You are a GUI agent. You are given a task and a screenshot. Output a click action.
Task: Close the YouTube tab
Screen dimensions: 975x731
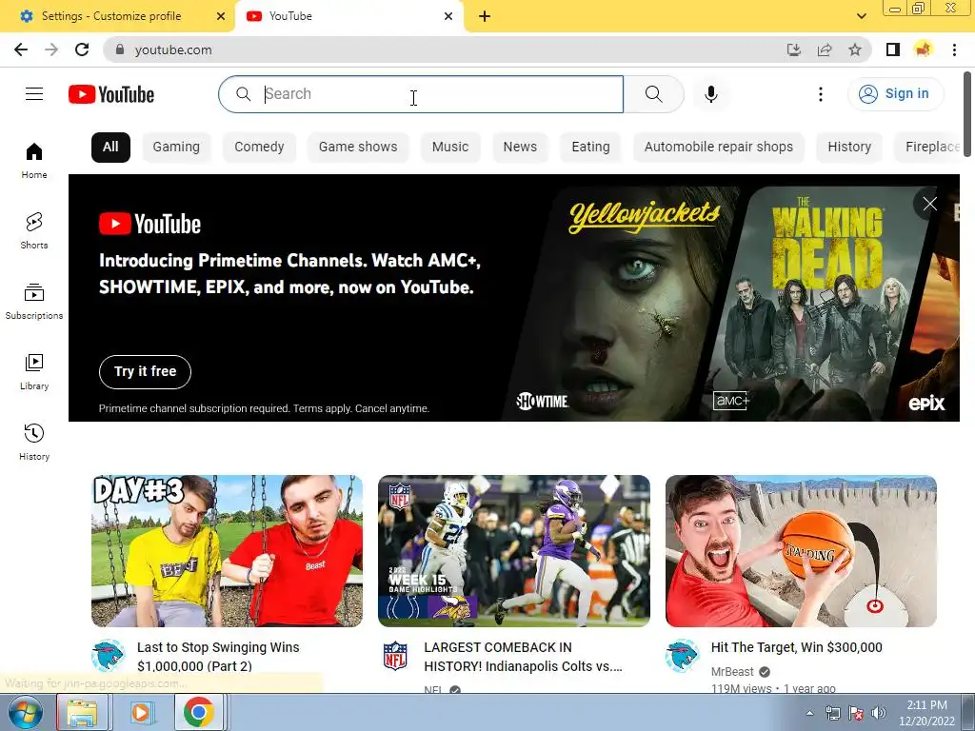click(448, 16)
